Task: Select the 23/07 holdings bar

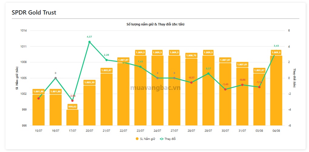Action: coord(140,90)
